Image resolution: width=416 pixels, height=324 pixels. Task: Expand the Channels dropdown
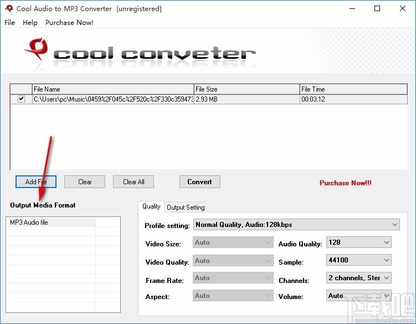[x=359, y=278]
